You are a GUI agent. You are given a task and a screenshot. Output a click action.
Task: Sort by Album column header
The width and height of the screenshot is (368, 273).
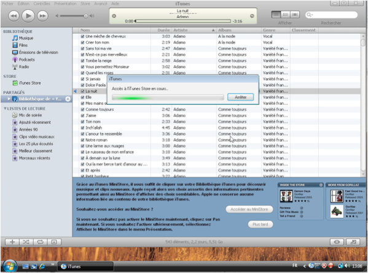click(239, 30)
